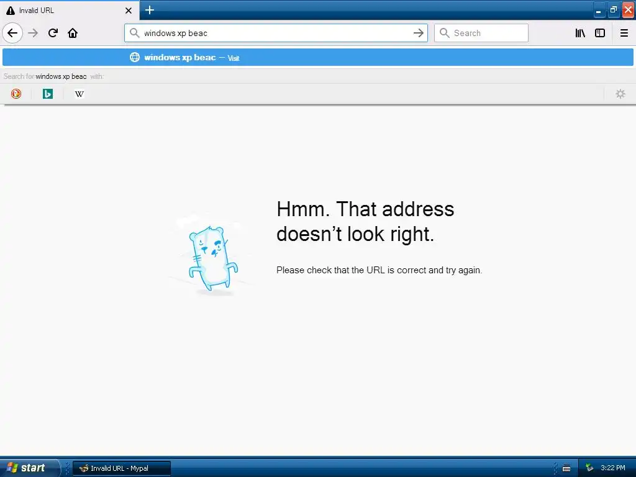Click magnifier icon in address bar
This screenshot has height=477, width=636.
[x=134, y=33]
